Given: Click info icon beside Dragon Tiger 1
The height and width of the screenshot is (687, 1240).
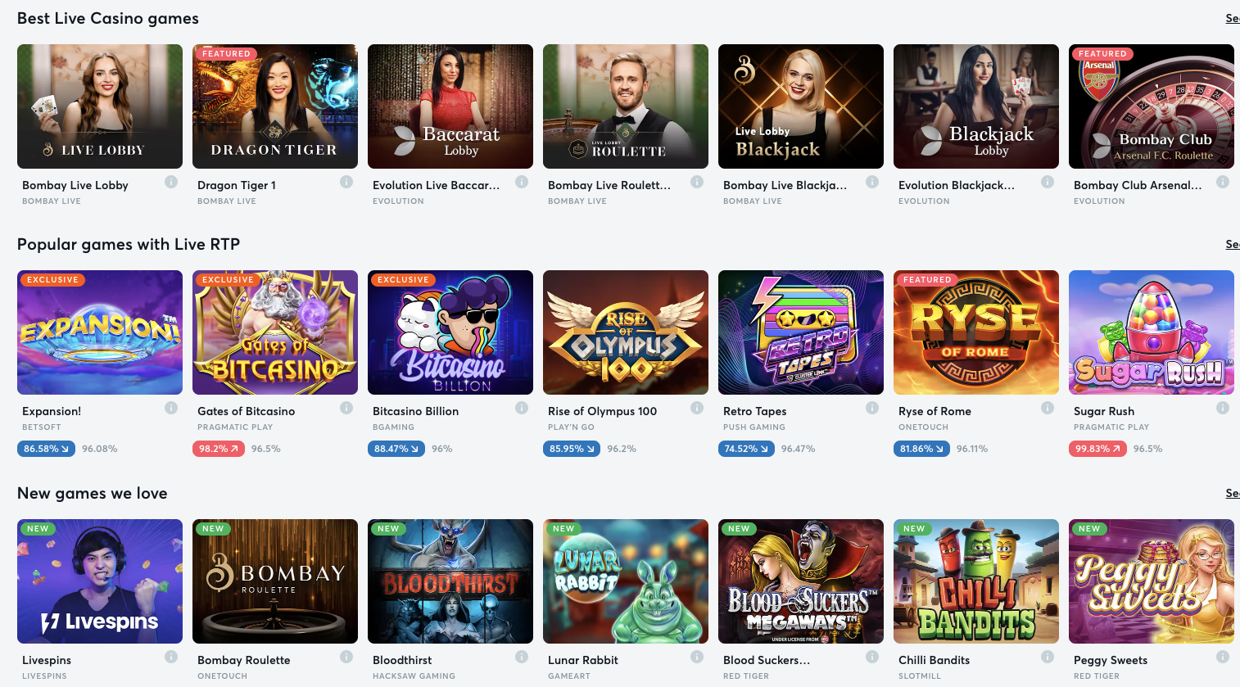Looking at the screenshot, I should point(346,182).
